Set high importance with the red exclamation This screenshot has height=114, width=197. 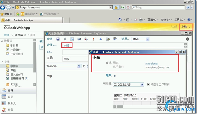(93, 39)
